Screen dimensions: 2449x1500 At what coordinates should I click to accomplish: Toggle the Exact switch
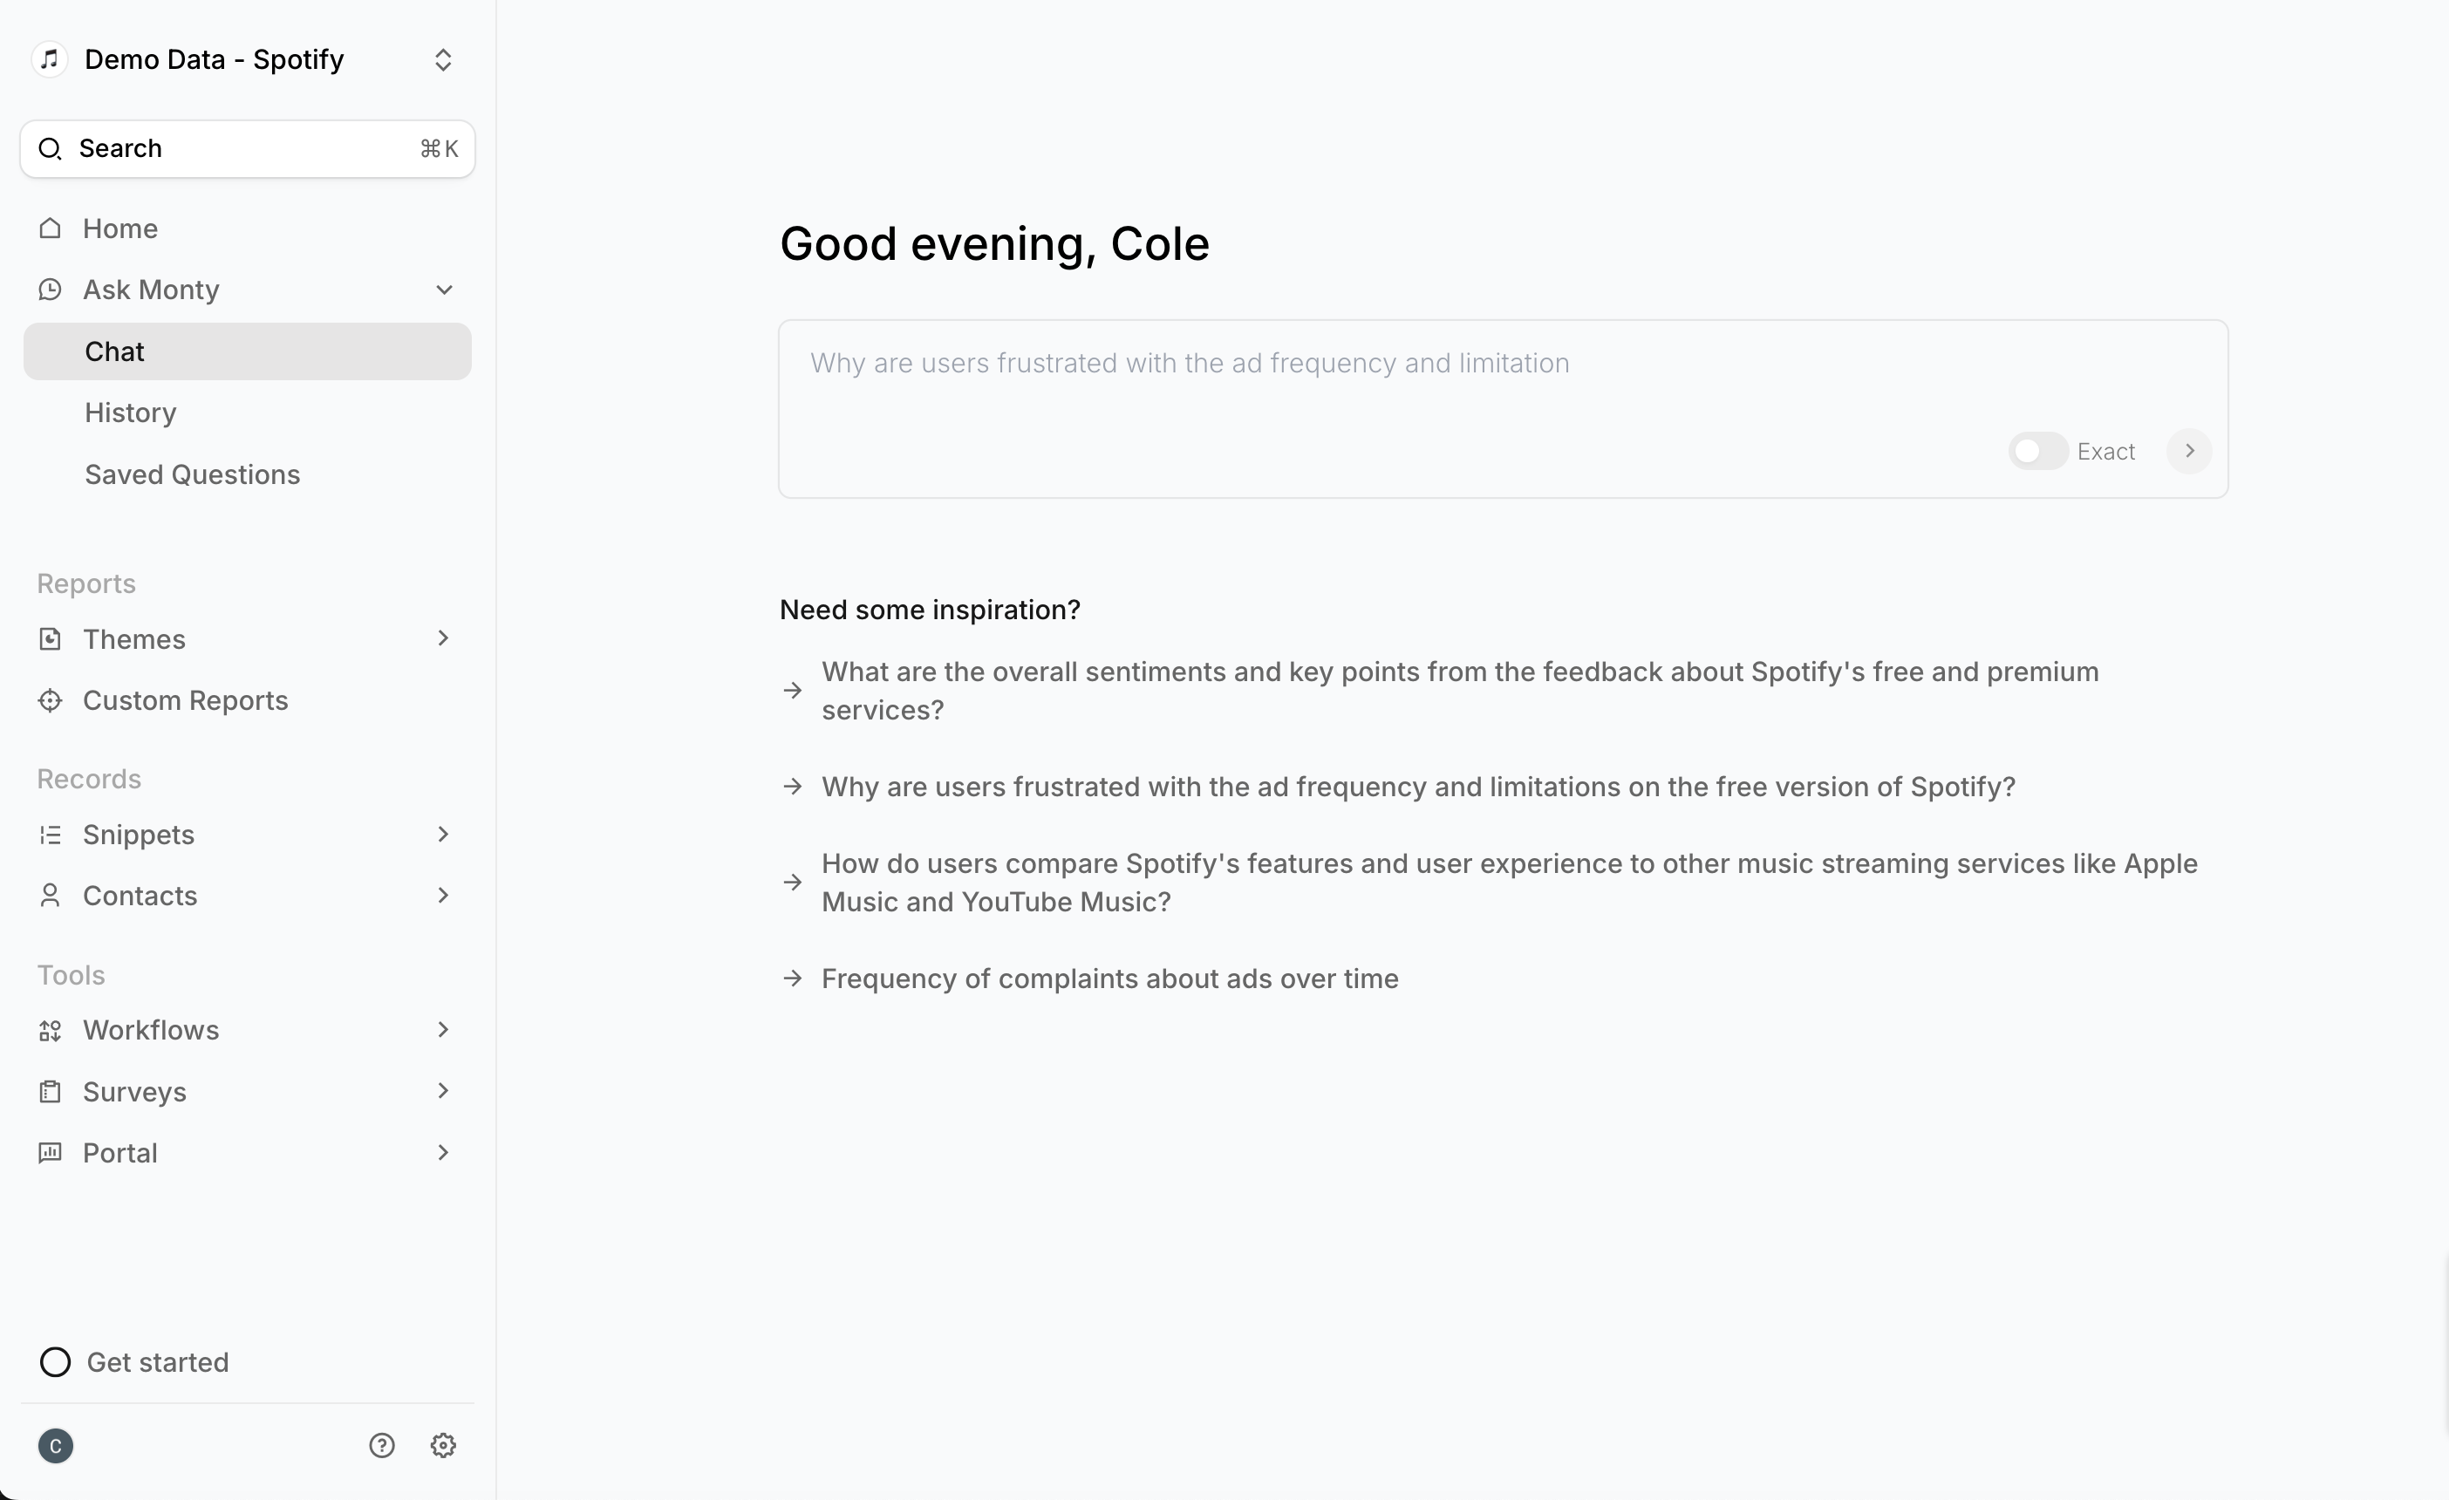(2037, 451)
